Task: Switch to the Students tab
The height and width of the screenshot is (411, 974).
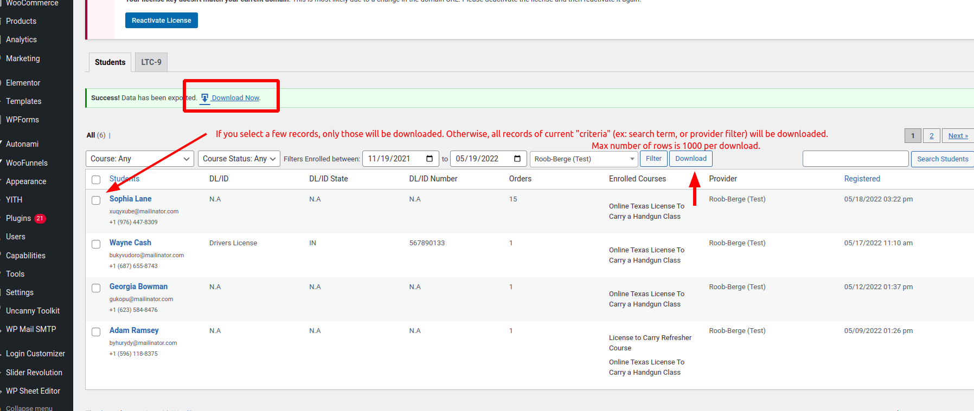Action: coord(110,62)
